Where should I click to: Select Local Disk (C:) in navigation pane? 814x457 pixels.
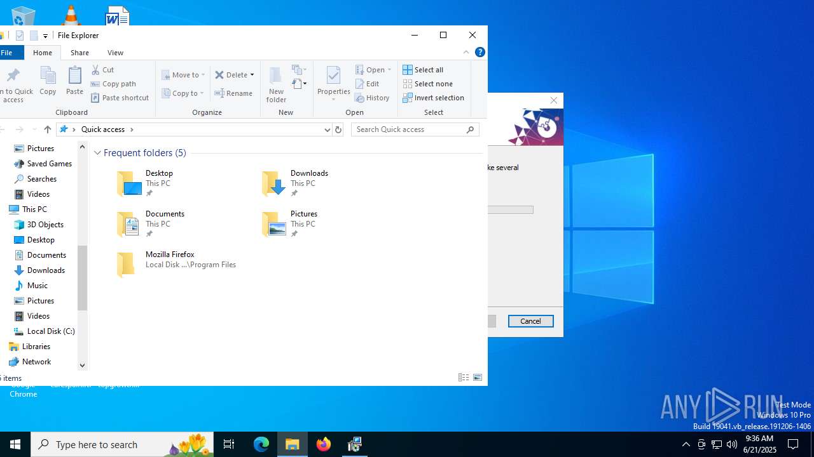(x=45, y=331)
